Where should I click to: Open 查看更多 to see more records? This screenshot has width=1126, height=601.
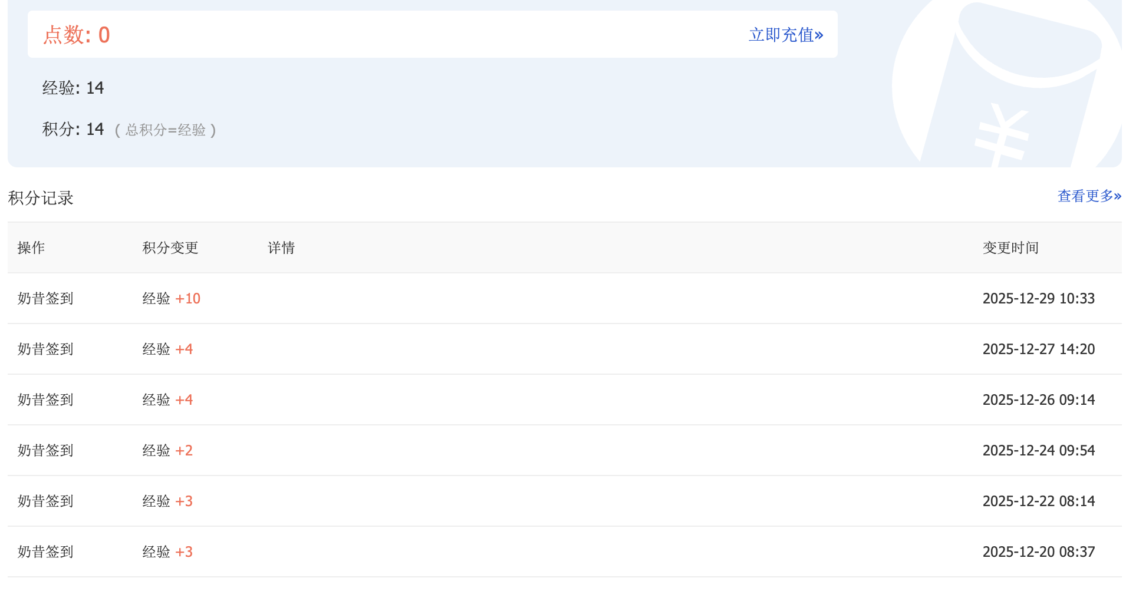(x=1089, y=196)
